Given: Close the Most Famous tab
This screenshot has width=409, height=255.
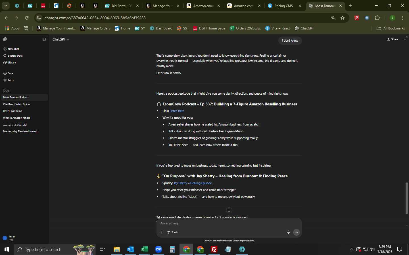Looking at the screenshot, I should pos(341,6).
